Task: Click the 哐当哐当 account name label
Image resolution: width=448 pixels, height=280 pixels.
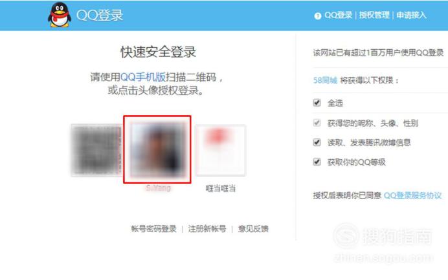Action: click(x=221, y=188)
